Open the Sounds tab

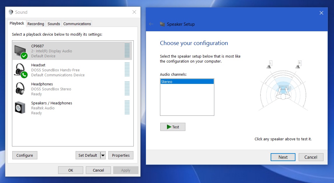[54, 24]
